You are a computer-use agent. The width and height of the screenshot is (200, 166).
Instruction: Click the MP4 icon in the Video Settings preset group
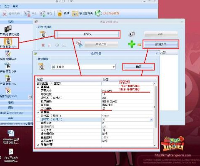(42, 66)
